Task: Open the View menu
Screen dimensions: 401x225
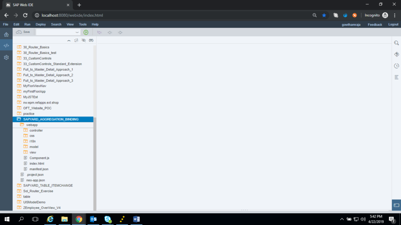Action: tap(70, 25)
